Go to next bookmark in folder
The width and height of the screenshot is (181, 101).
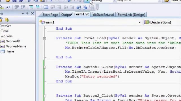tap(72, 7)
